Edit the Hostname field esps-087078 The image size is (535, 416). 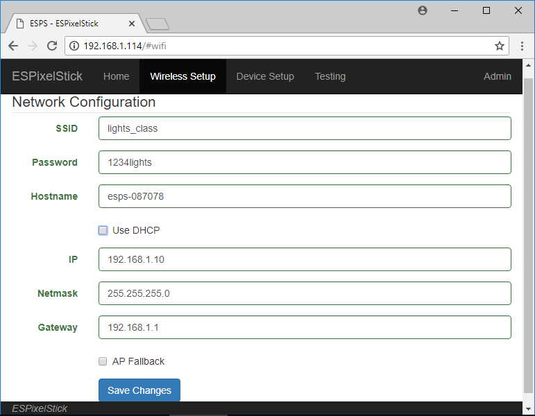(x=305, y=196)
